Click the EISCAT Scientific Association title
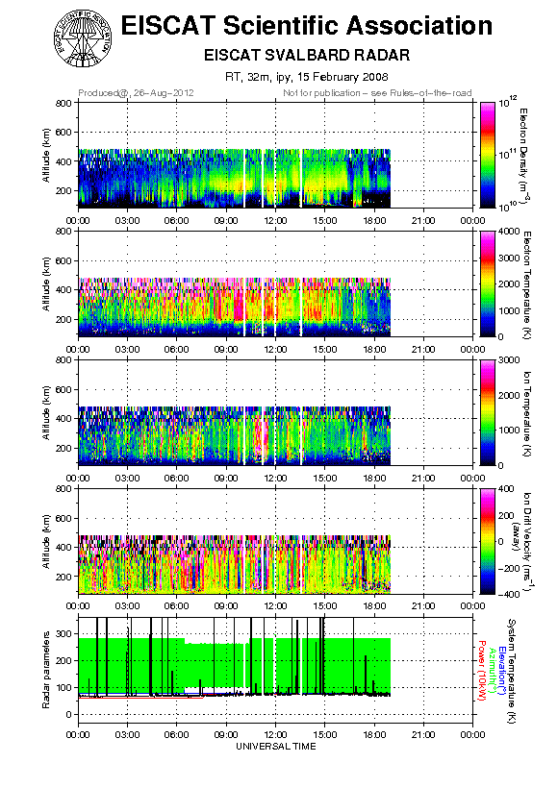Image resolution: width=558 pixels, height=788 pixels. tap(307, 26)
